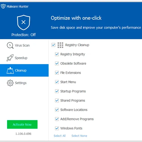
Task: Click the File Extensions label
Action: tap(71, 73)
